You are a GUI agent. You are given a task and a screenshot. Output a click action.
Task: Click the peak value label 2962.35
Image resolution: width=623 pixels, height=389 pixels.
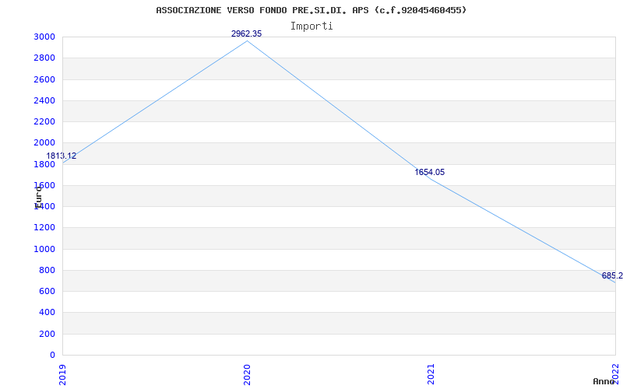click(247, 33)
